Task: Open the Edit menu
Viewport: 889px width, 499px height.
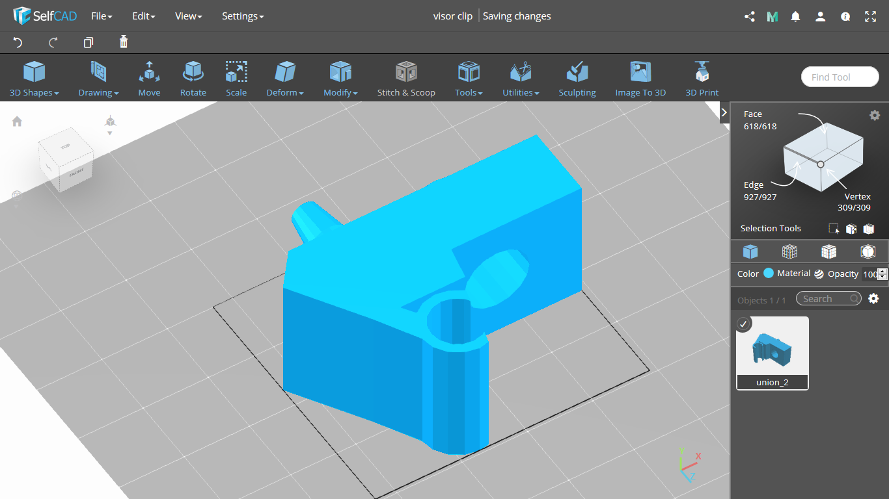Action: pos(143,16)
